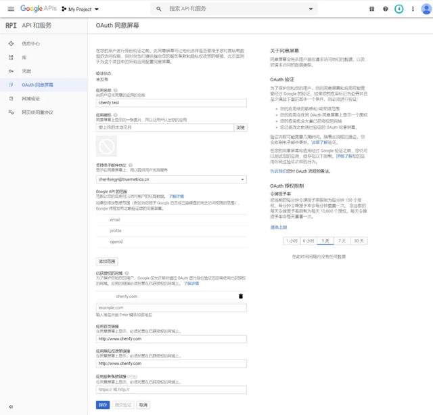Viewport: 433px width, 415px height.
Task: Select the page usage agreements sidebar icon
Action: [x=11, y=112]
